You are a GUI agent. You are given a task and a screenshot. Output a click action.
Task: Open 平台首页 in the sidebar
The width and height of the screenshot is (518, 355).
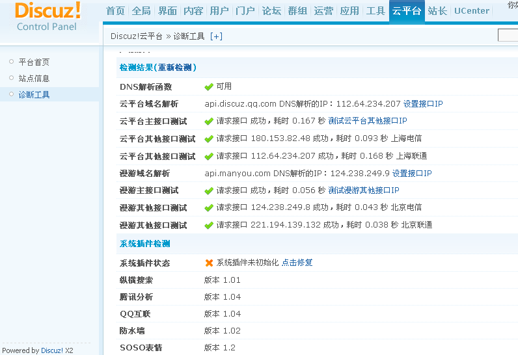coord(34,62)
